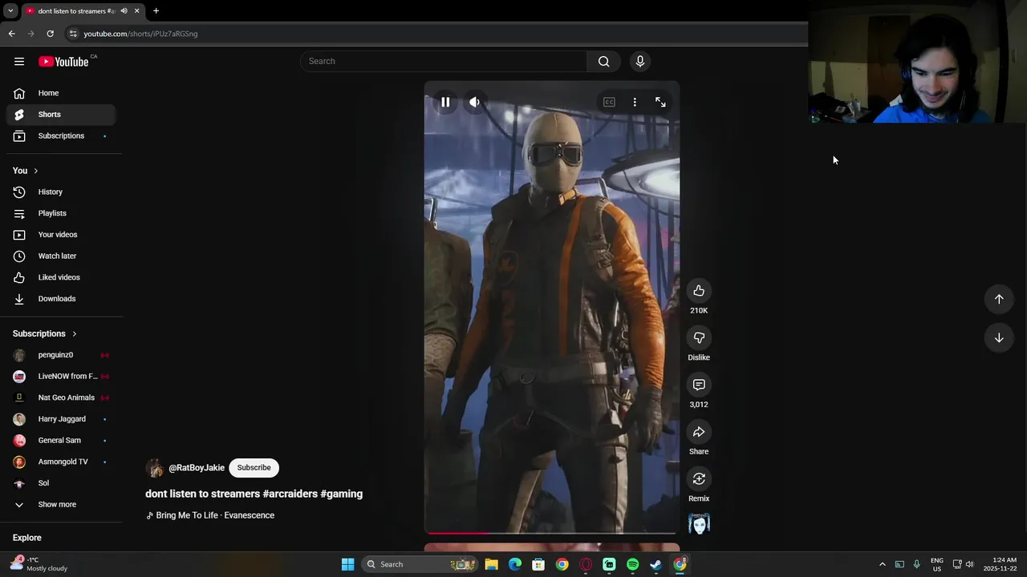
Task: Open Downloads in the sidebar
Action: (x=61, y=299)
